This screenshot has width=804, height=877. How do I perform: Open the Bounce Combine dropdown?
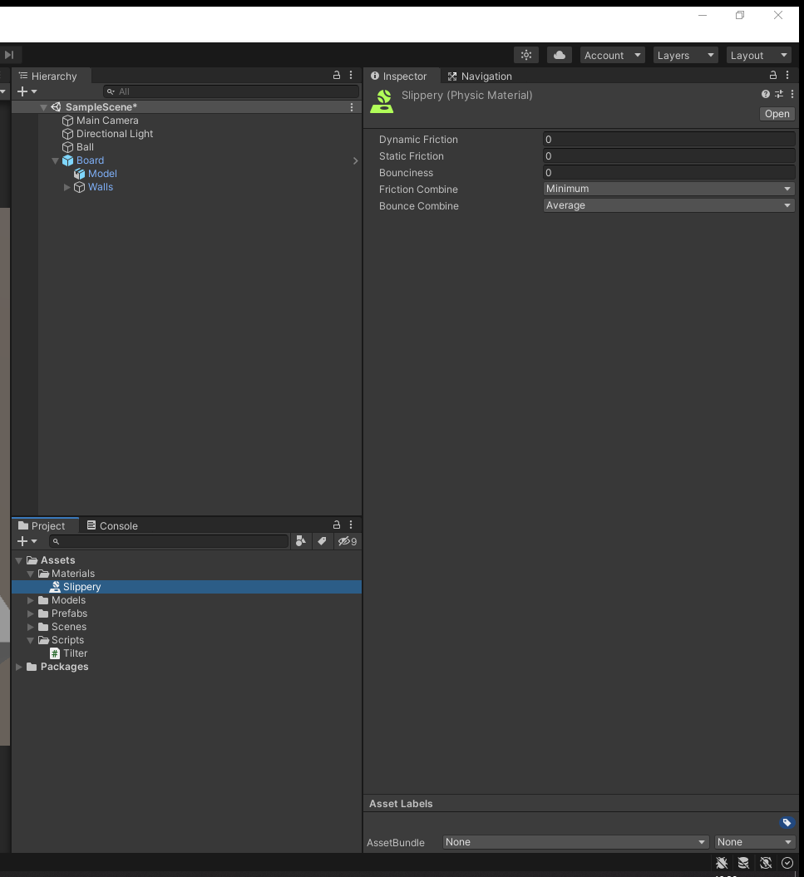(668, 205)
